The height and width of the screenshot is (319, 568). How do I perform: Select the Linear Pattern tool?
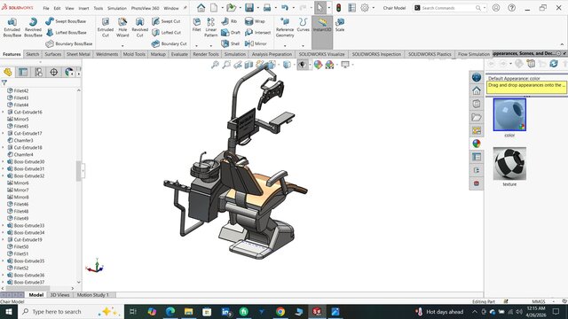211,27
